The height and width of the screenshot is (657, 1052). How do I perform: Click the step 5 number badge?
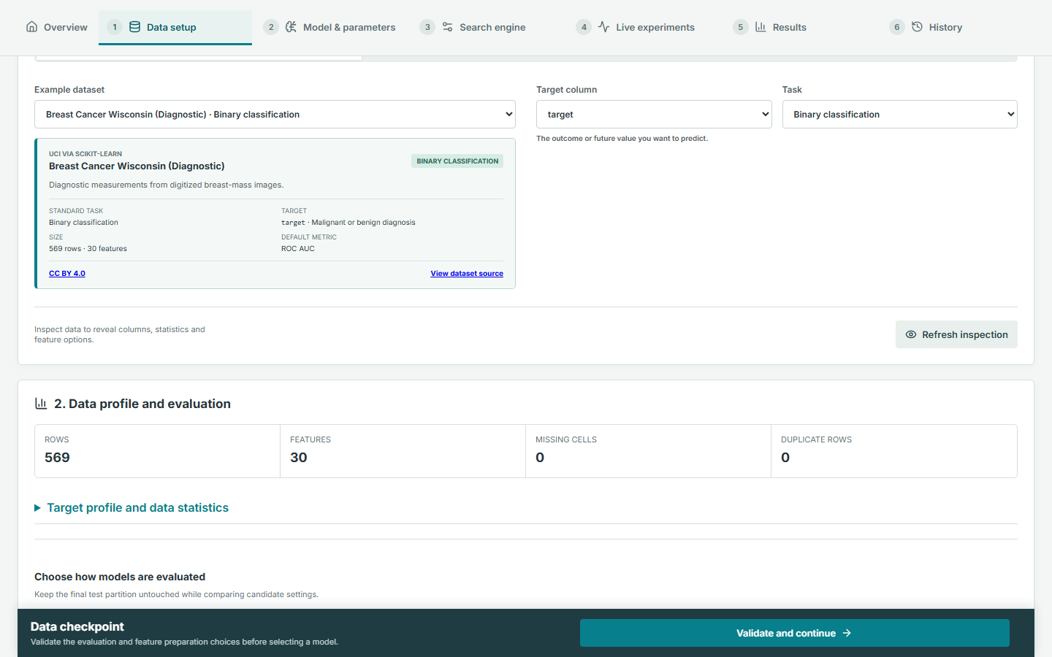pos(741,27)
